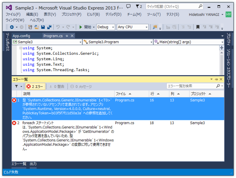236x178 pixels.
Task: Switch to the 出力 bottom tab
Action: click(33, 164)
